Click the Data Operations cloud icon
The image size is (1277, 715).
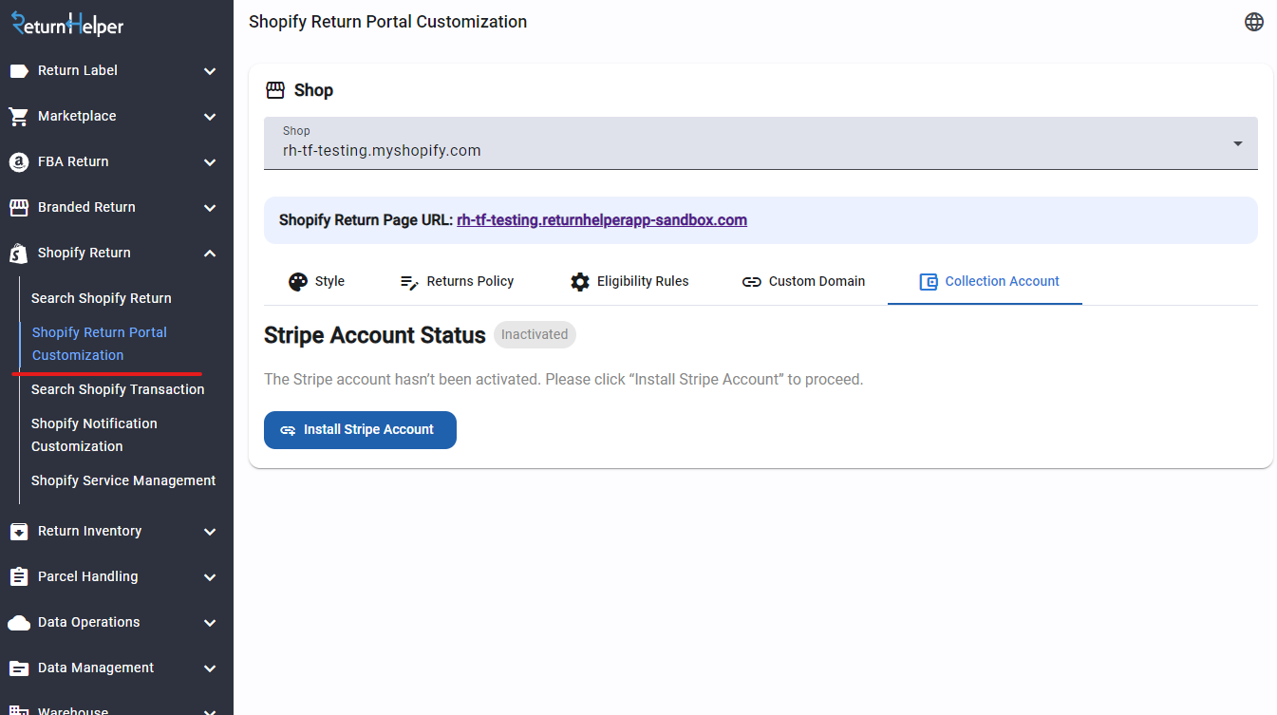tap(19, 622)
